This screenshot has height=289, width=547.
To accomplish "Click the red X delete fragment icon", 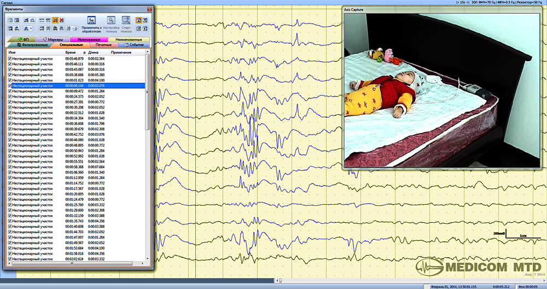I will coord(62,20).
